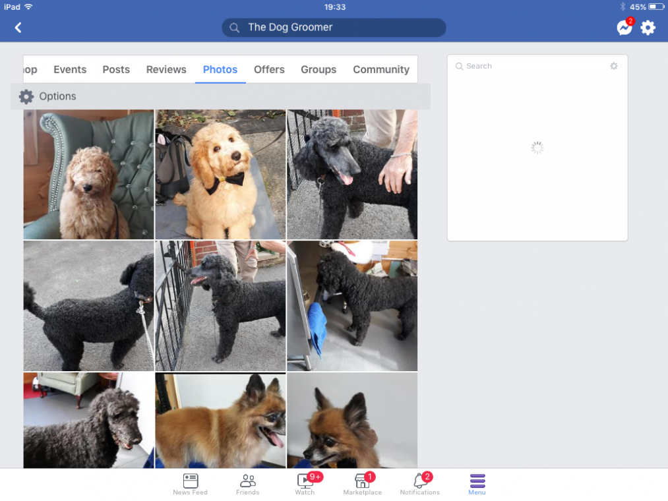Open photo of dog wearing bow tie
Screen dimensions: 668x501
[220, 175]
